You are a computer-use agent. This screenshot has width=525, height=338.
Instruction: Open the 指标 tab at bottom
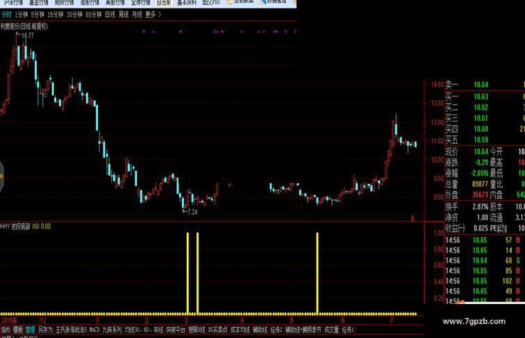tap(6, 330)
